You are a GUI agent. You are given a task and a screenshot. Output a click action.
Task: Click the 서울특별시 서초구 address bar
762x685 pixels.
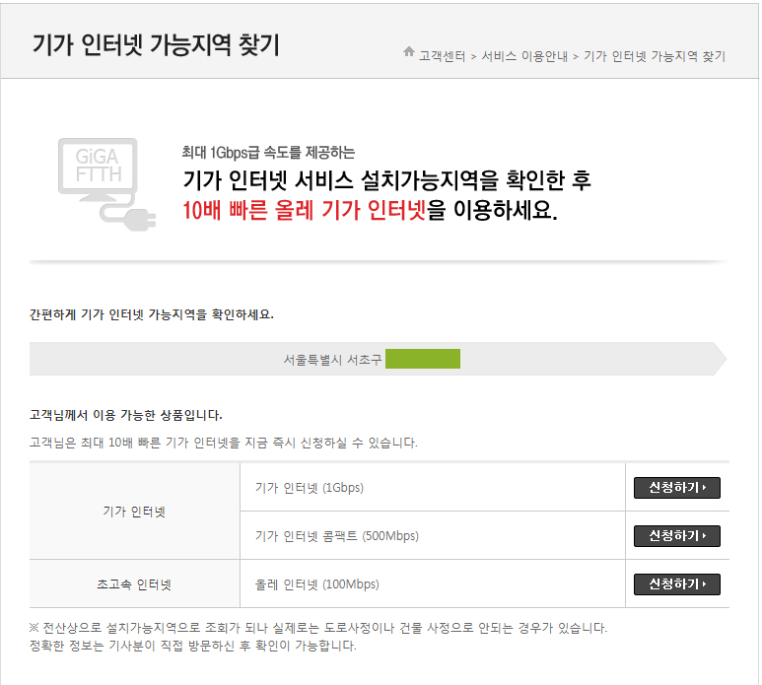tap(379, 359)
